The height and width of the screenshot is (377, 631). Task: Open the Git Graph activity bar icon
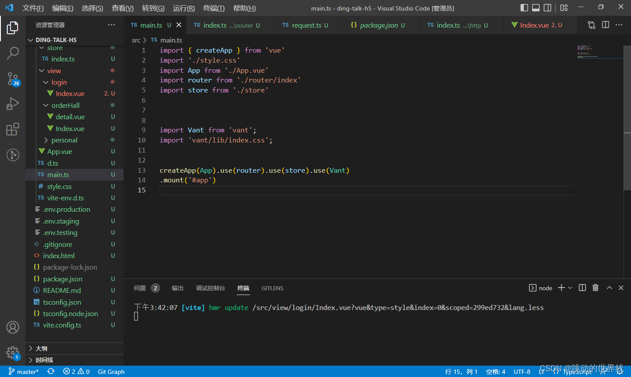click(13, 155)
